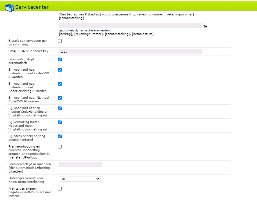Uncheck the CodeZVW M checkbox
257x200 pixels.
(60, 98)
